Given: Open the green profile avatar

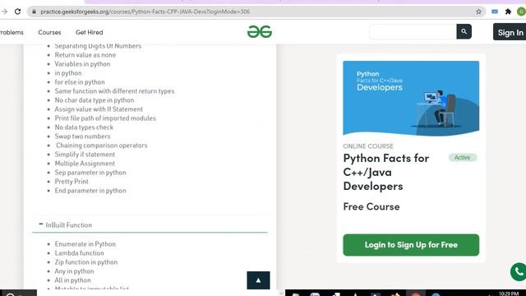Looking at the screenshot, I should coord(522,12).
